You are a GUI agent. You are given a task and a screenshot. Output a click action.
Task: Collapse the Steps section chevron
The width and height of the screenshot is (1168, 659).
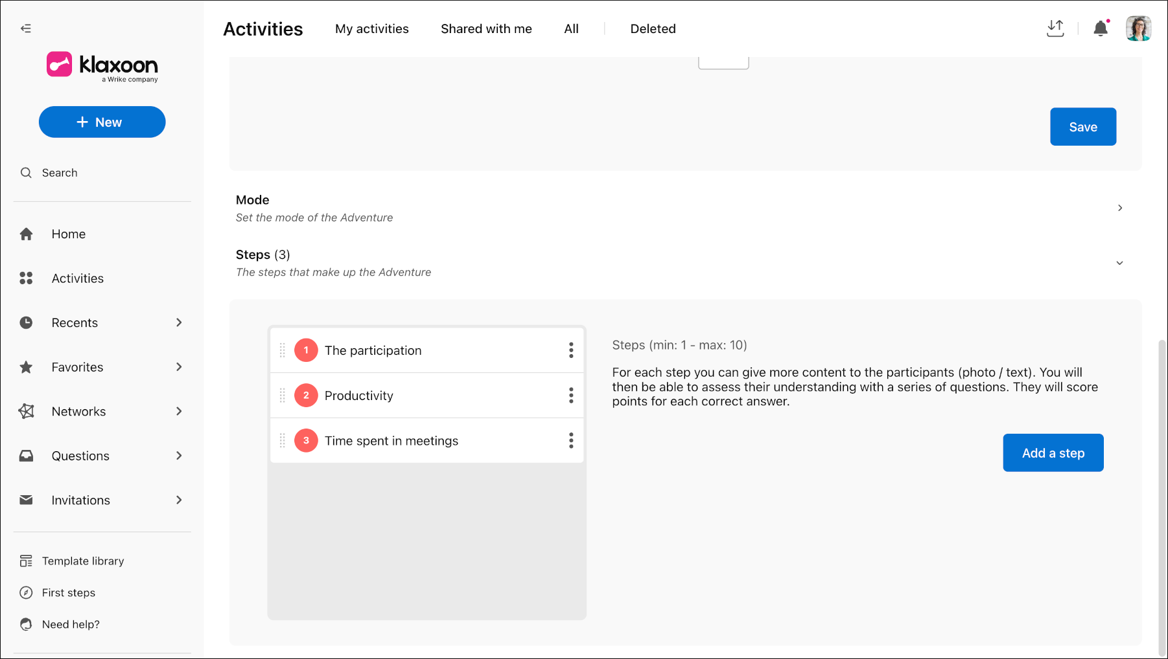tap(1119, 263)
